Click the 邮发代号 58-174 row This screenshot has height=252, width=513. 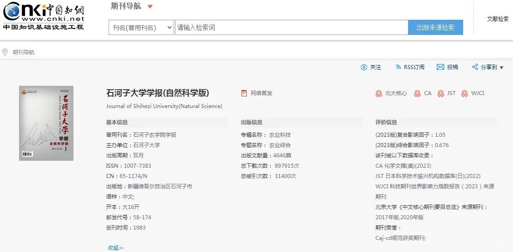coord(128,217)
